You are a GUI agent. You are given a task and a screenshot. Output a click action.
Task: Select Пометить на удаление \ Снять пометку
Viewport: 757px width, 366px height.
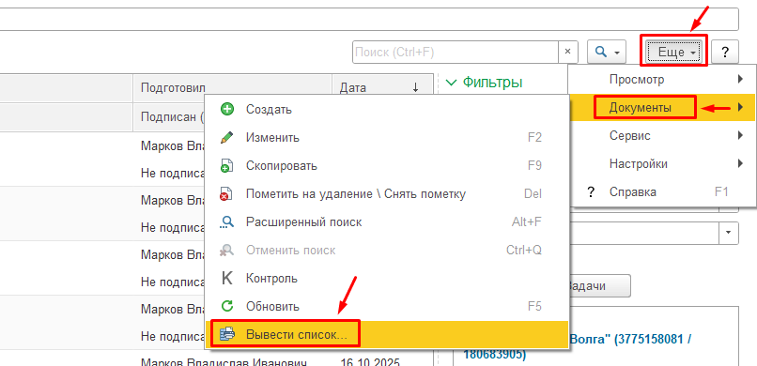coord(388,194)
